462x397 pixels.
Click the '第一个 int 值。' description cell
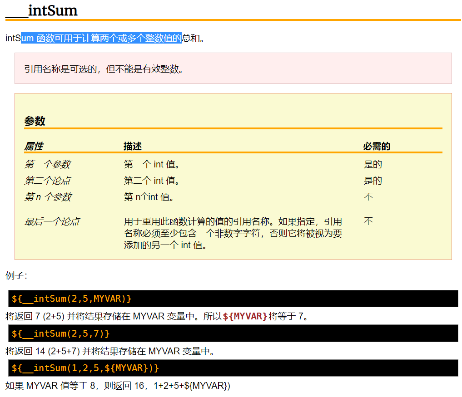[x=151, y=164]
